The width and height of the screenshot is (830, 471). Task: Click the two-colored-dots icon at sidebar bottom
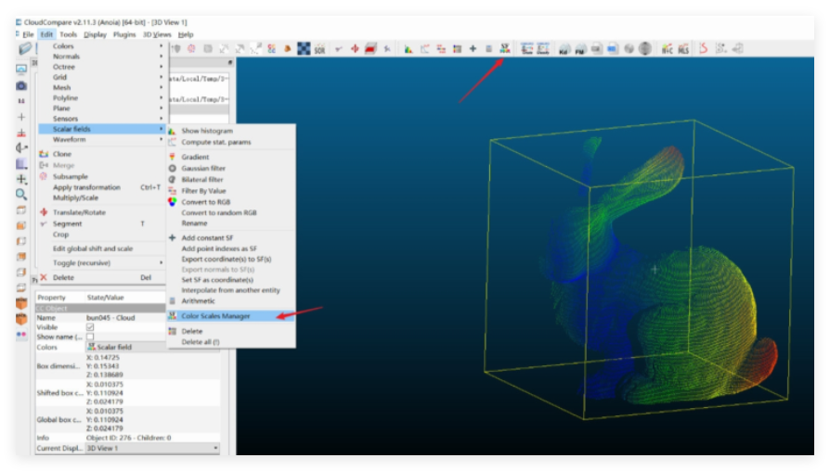21,334
